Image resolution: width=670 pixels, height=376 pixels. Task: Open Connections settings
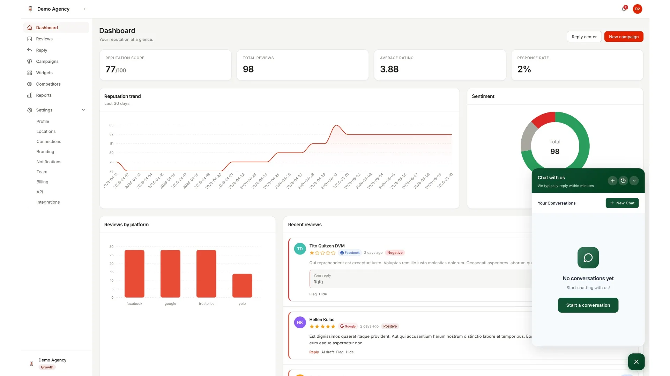(49, 142)
